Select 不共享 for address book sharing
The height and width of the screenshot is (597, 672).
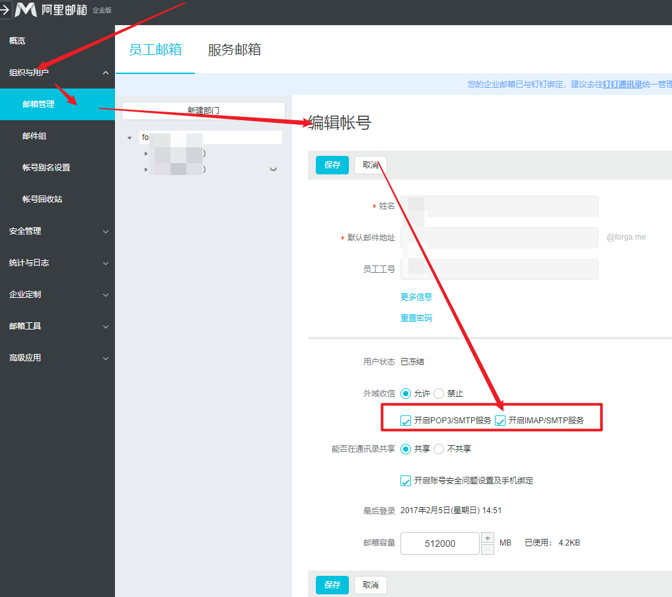439,449
